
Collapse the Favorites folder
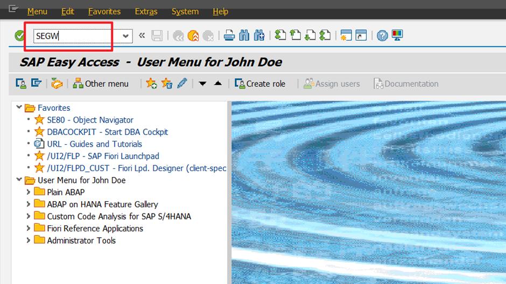pyautogui.click(x=19, y=108)
